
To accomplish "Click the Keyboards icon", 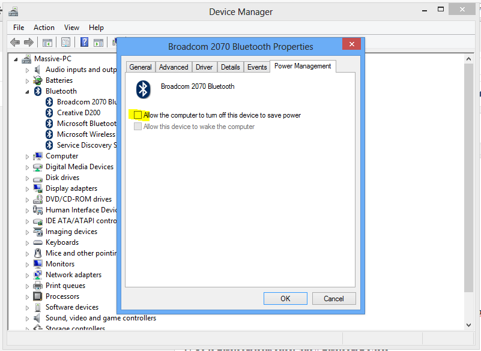I will pos(38,242).
